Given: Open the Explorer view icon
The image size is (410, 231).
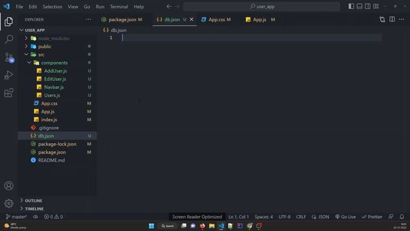Looking at the screenshot, I should click(8, 22).
